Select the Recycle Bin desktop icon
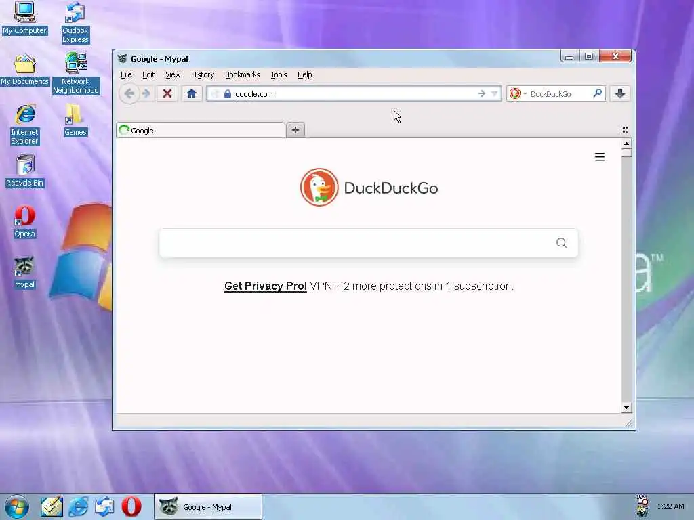This screenshot has height=520, width=694. pos(25,171)
